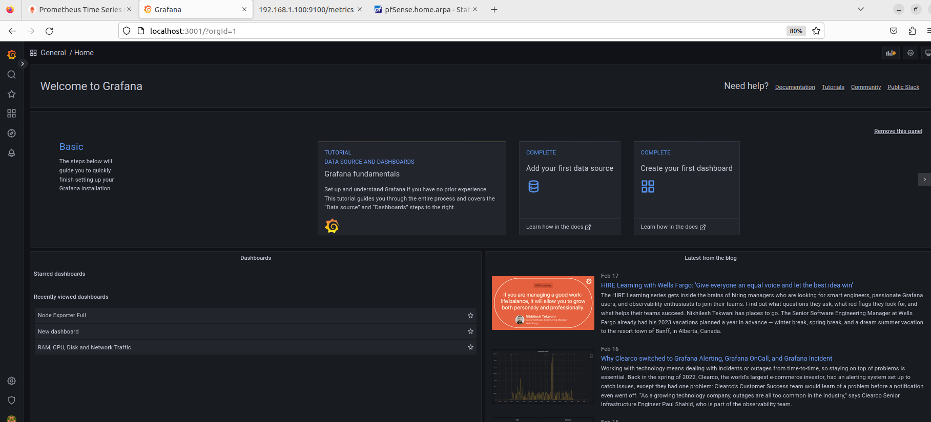This screenshot has width=931, height=422.
Task: Click the Create your first dashboard card title
Action: [x=687, y=168]
